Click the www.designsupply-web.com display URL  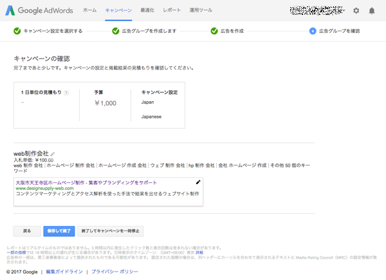click(44, 188)
